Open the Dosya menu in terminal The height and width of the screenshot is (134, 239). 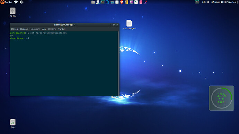tap(15, 29)
